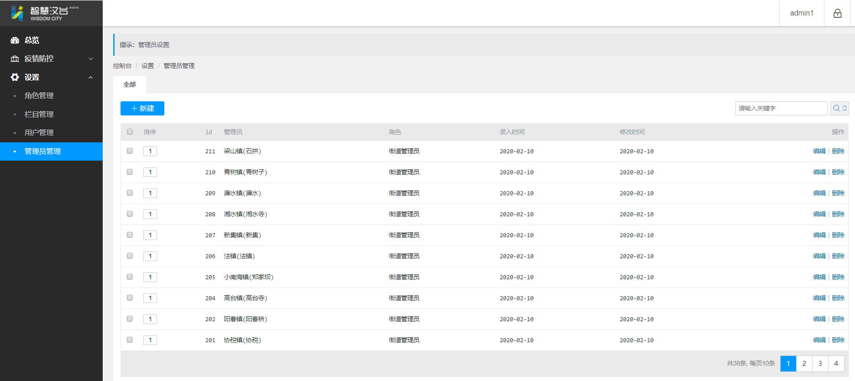Viewport: 855px width, 381px height.
Task: Go to page 3
Action: (x=820, y=364)
